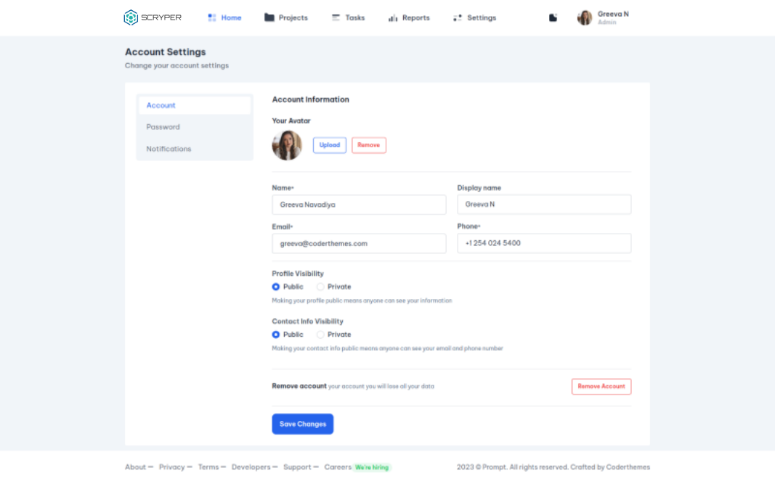775x484 pixels.
Task: Open the Greeva N profile avatar menu
Action: click(585, 17)
